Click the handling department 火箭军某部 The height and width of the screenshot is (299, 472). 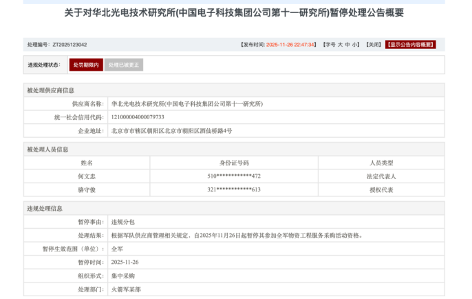(x=126, y=289)
